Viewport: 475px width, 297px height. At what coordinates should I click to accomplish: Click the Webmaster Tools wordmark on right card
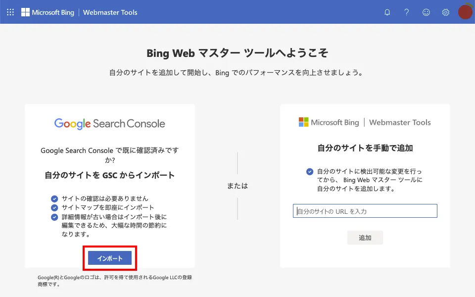pyautogui.click(x=400, y=122)
